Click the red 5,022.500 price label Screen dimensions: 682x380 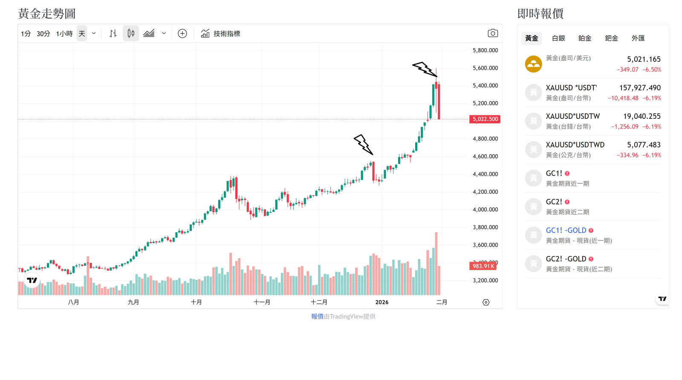point(485,119)
